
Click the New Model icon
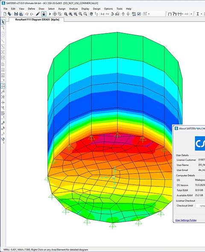click(x=5, y=14)
